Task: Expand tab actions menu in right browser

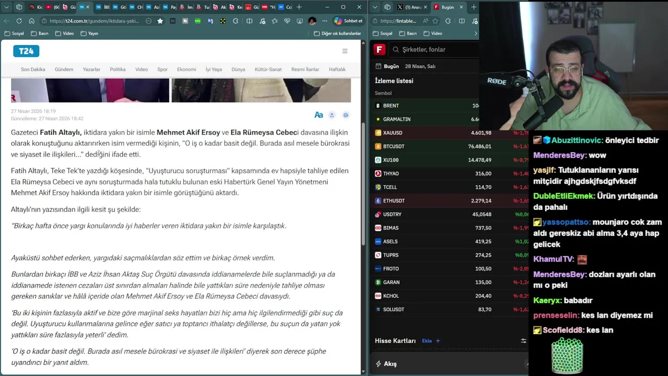Action: (x=375, y=7)
